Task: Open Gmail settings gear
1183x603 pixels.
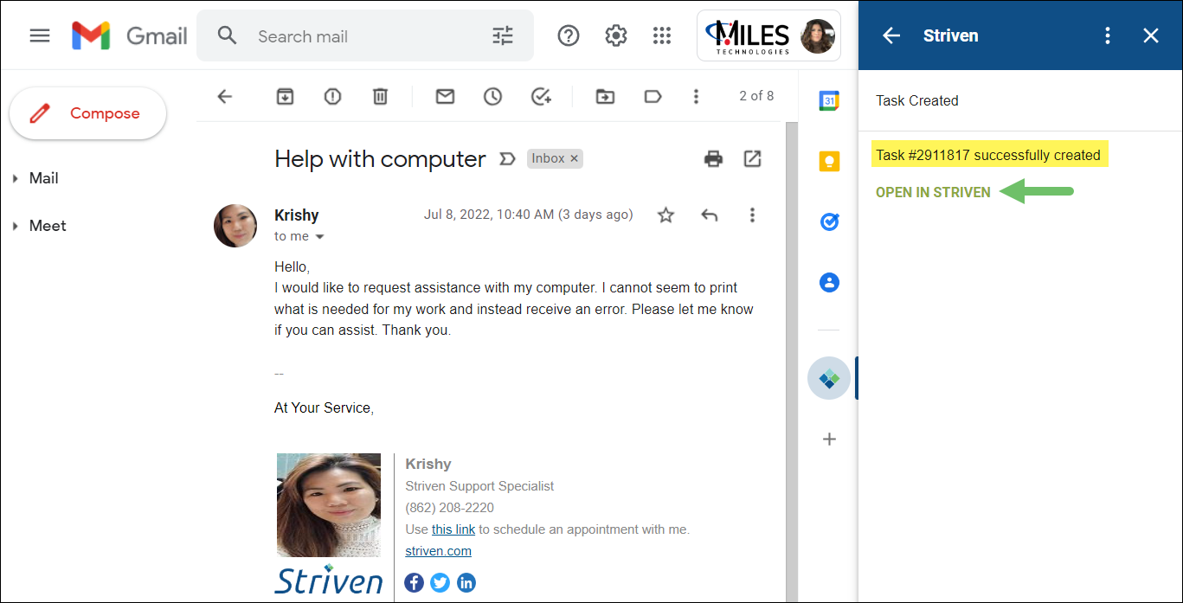Action: (x=616, y=35)
